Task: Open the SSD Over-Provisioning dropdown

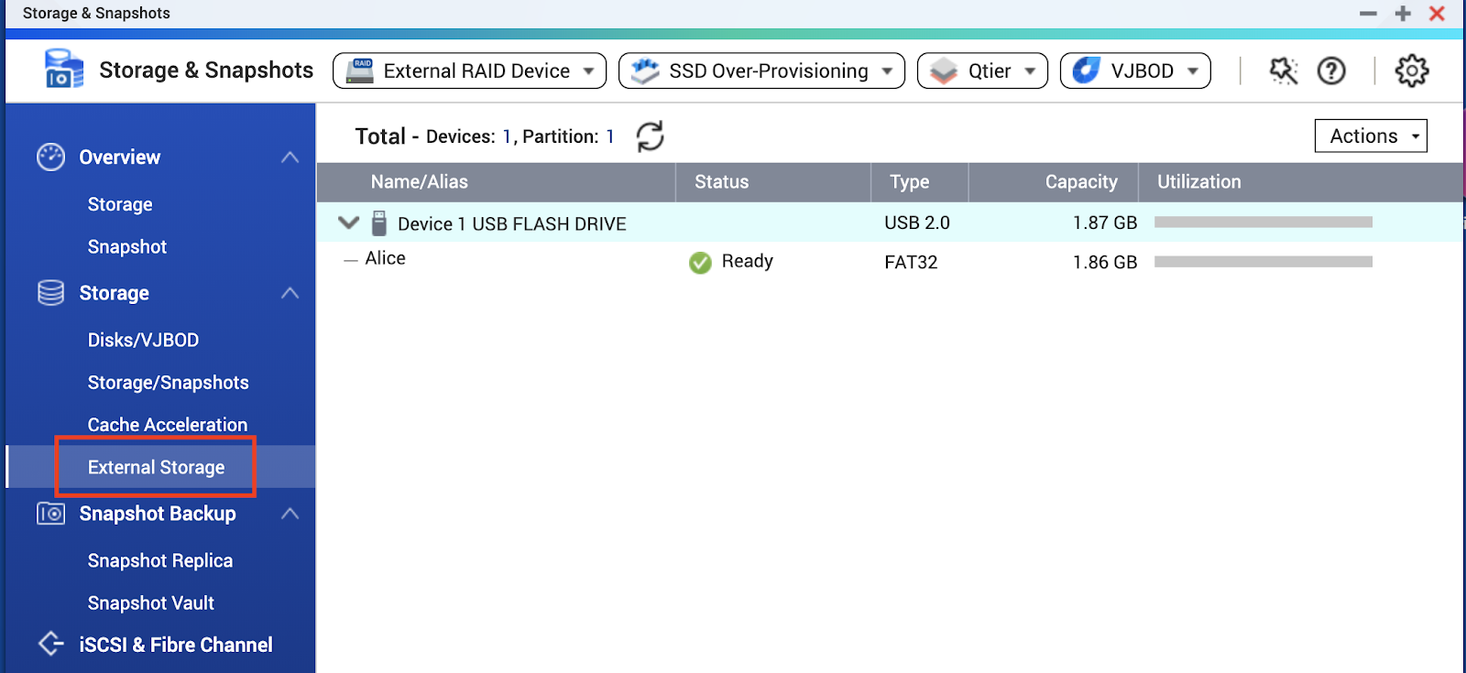Action: tap(761, 71)
